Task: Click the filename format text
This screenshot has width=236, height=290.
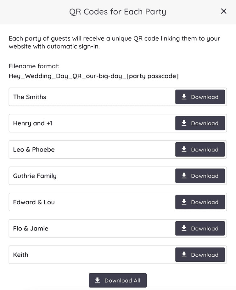Action: tap(93, 76)
